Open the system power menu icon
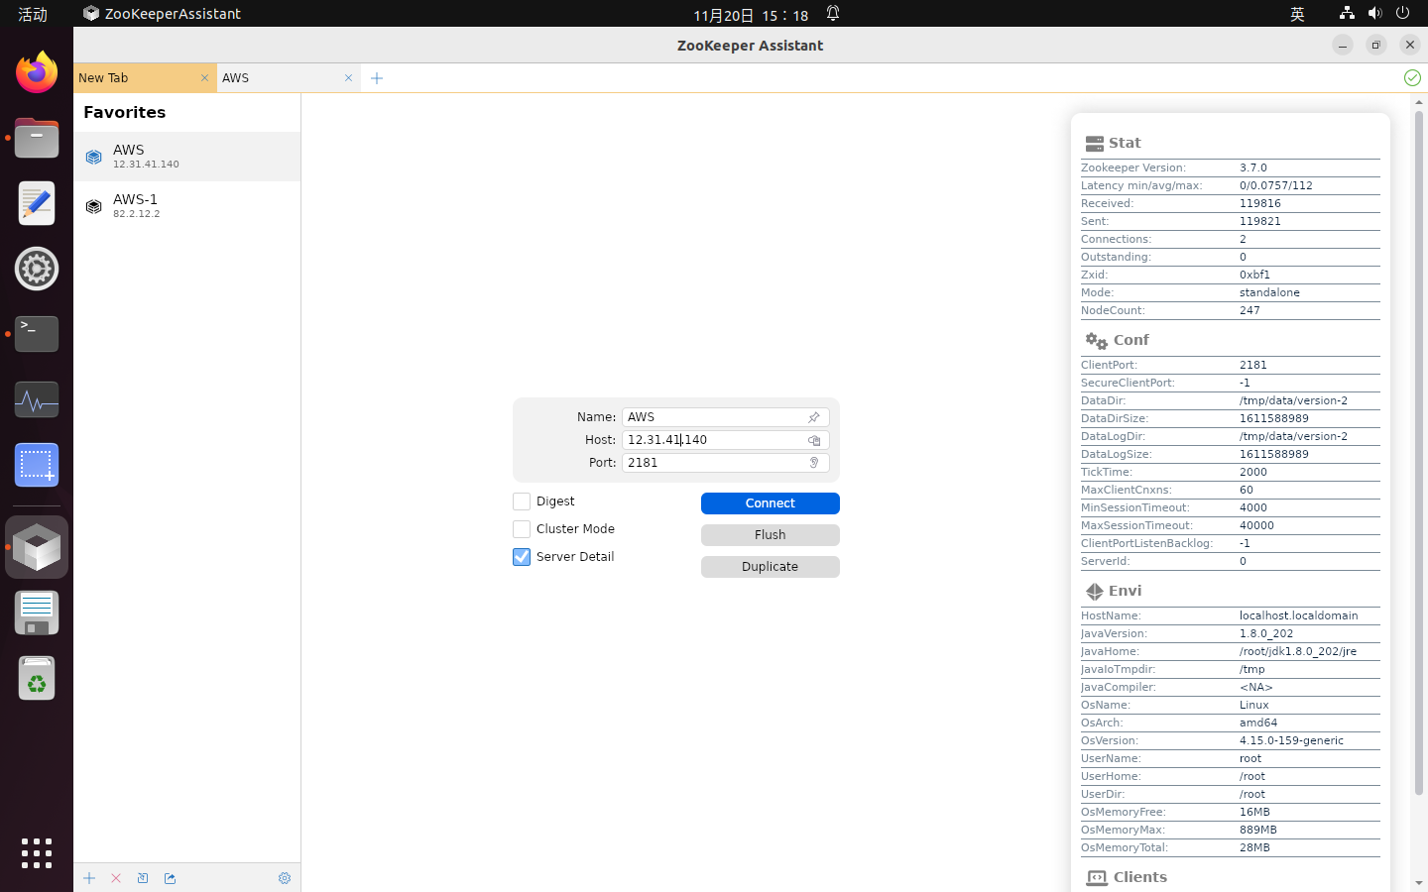1428x892 pixels. pos(1402,13)
